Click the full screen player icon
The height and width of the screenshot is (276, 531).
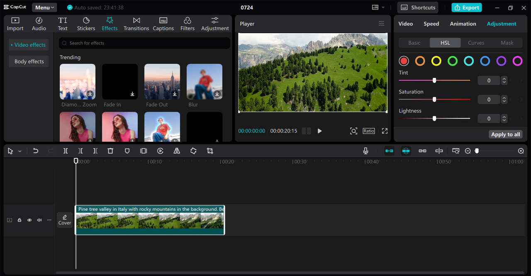(385, 131)
